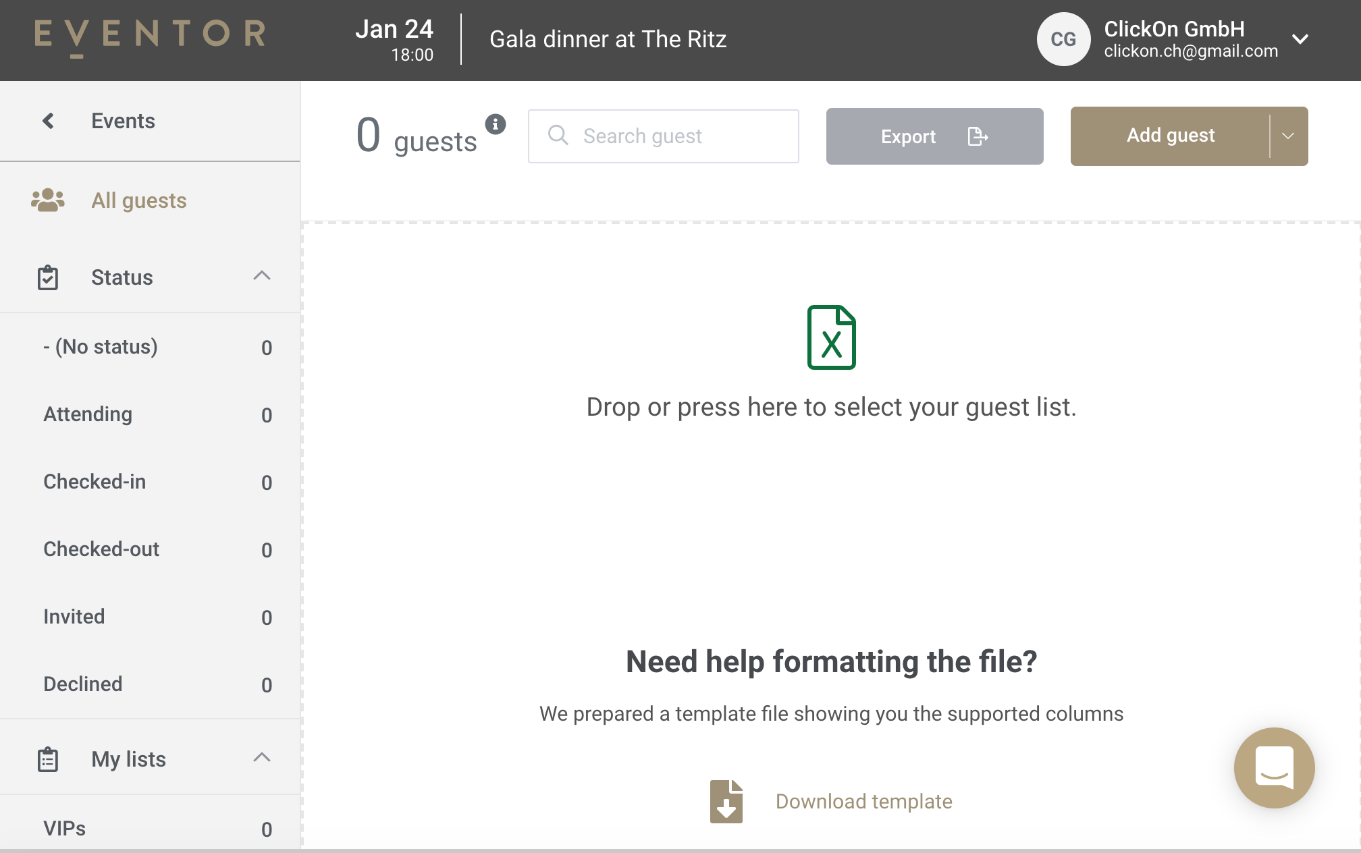
Task: Click the Search guest field
Action: (664, 136)
